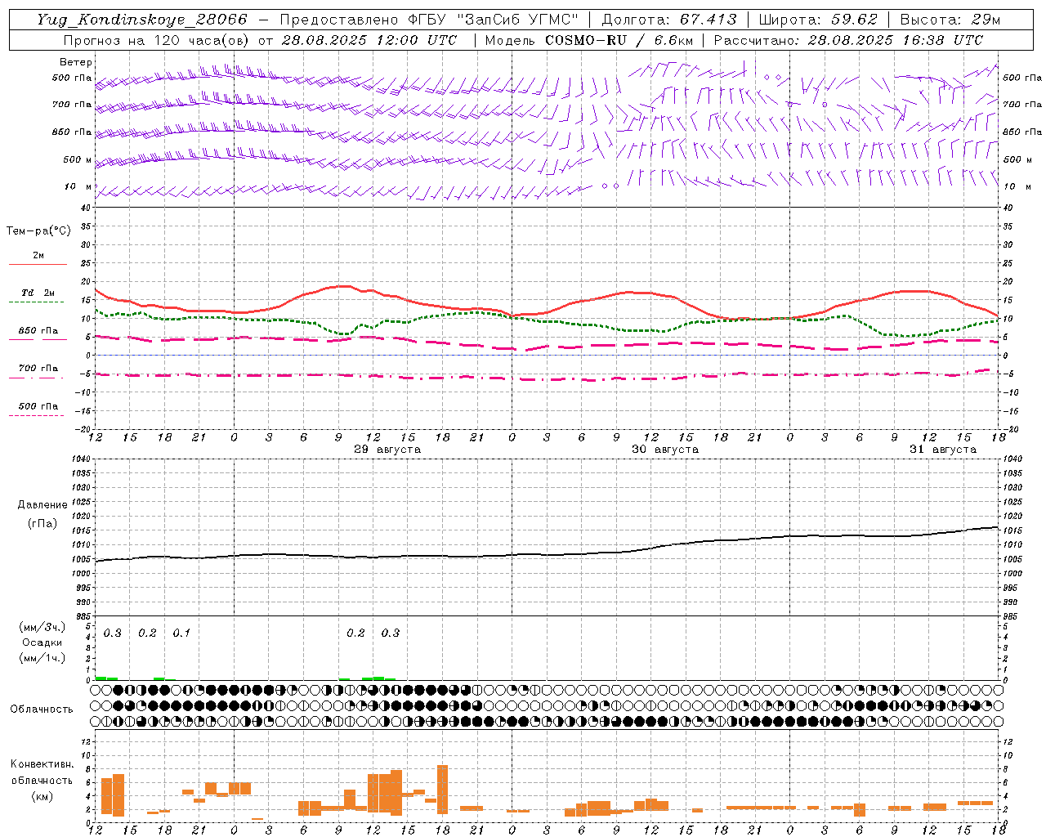Click the Широта: 59.62 value

pyautogui.click(x=818, y=20)
